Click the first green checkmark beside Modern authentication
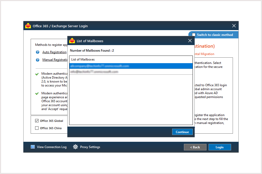 click(37, 74)
